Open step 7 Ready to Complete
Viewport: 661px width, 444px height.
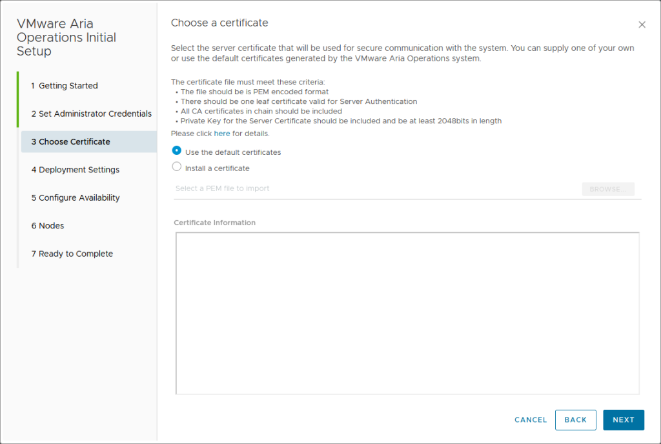click(x=72, y=254)
